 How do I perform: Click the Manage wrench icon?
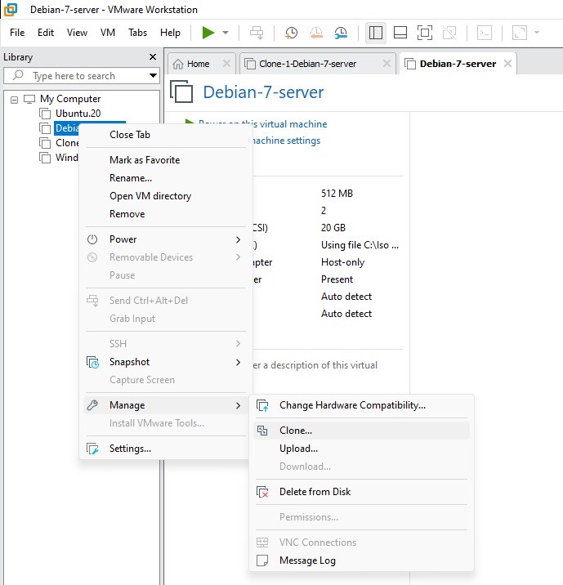click(92, 405)
